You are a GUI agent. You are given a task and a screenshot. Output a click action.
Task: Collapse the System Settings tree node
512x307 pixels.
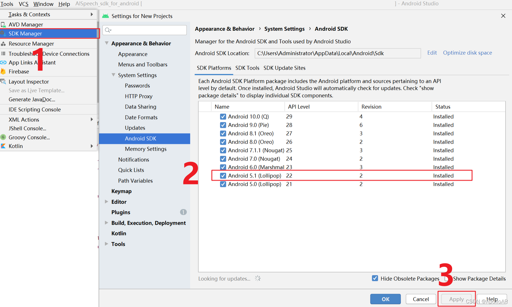click(113, 75)
